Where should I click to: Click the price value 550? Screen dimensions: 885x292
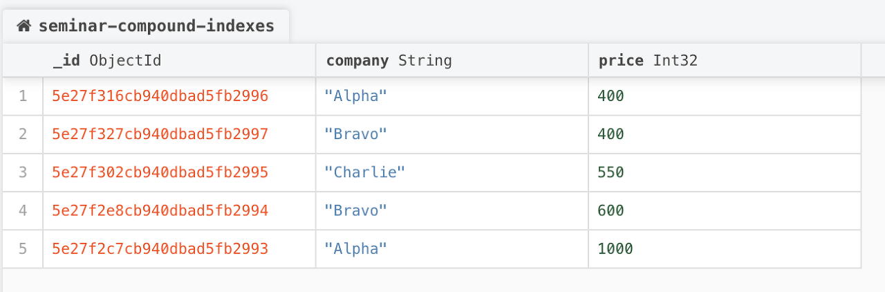[x=611, y=172]
